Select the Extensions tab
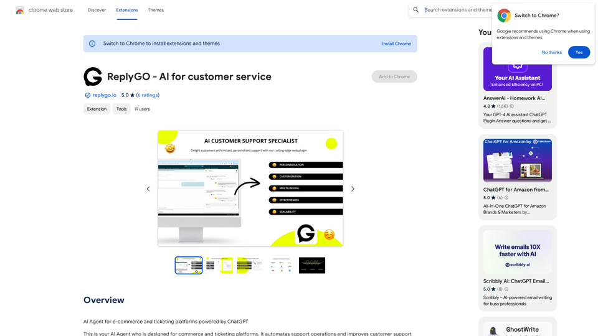Screen dimensions: 598x336 [x=127, y=10]
